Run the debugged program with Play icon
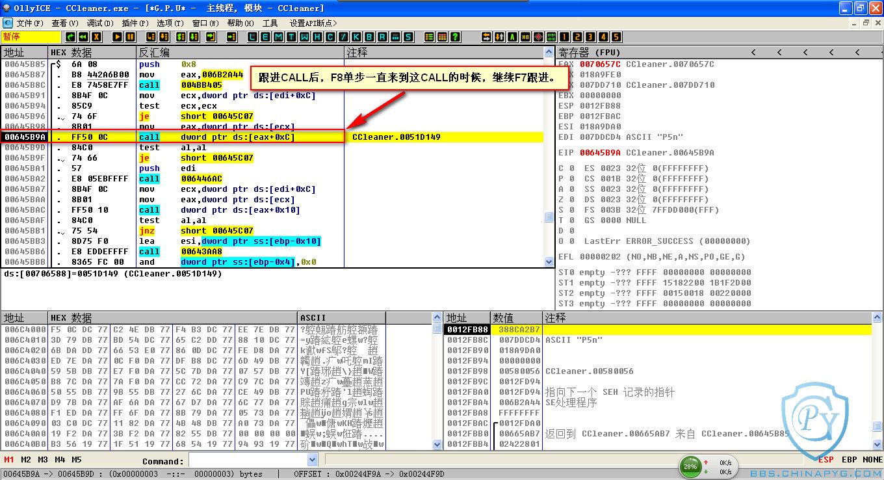 [117, 37]
